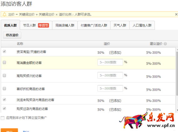Close the yellow bid formula notice
178x132 pixels.
click(176, 14)
